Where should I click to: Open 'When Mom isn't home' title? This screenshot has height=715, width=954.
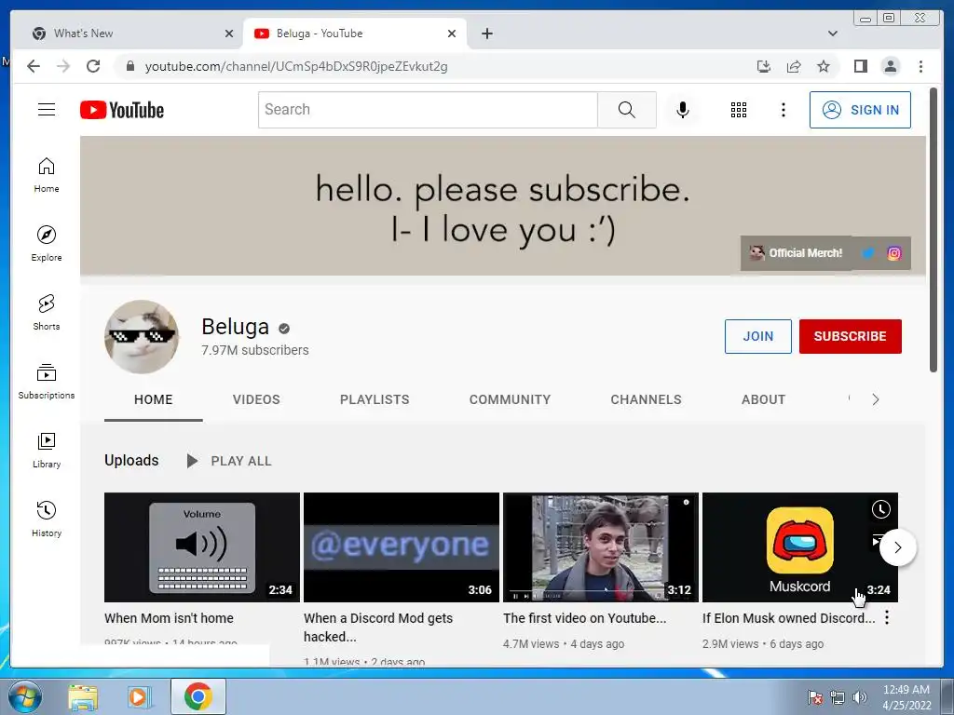[x=169, y=618]
